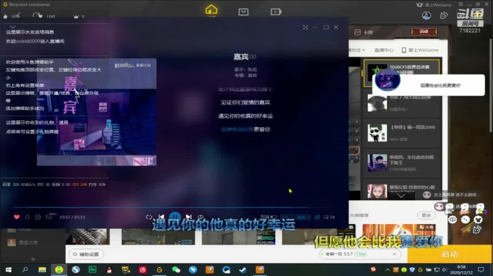Collapse music player fullscreen arrows icon
Screen dimensions: 493x276
[x=305, y=27]
